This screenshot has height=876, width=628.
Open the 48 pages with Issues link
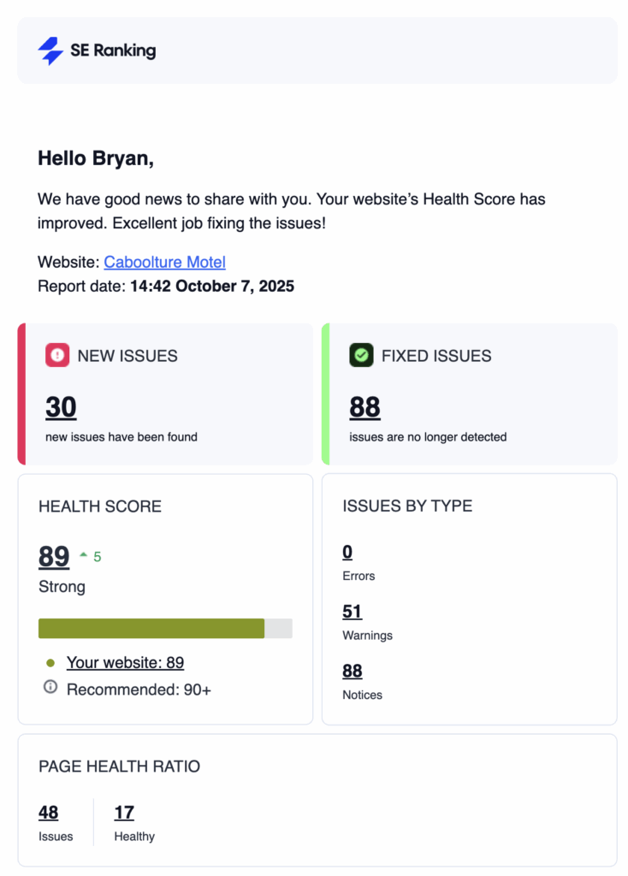(x=49, y=812)
